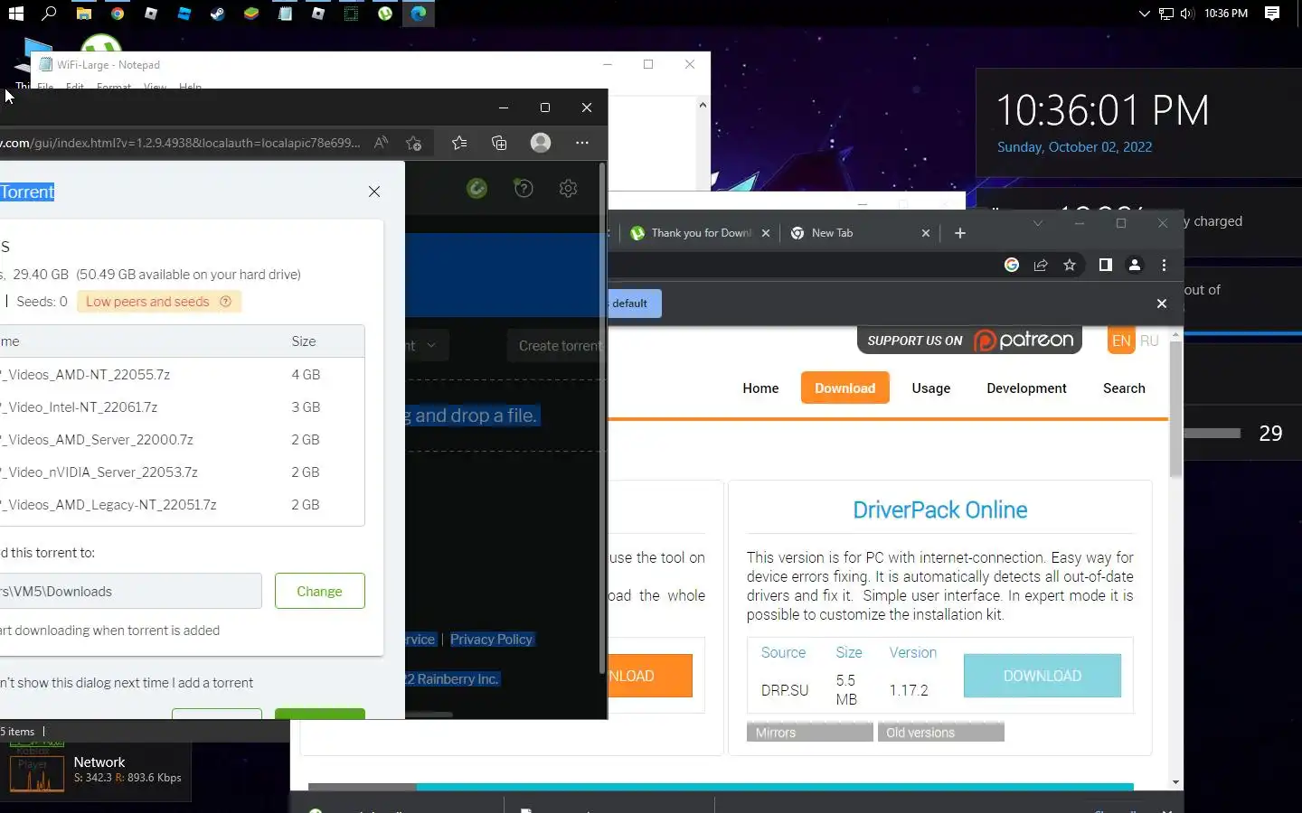
Task: Switch to Microsoft Edge taskbar icon
Action: point(419,14)
